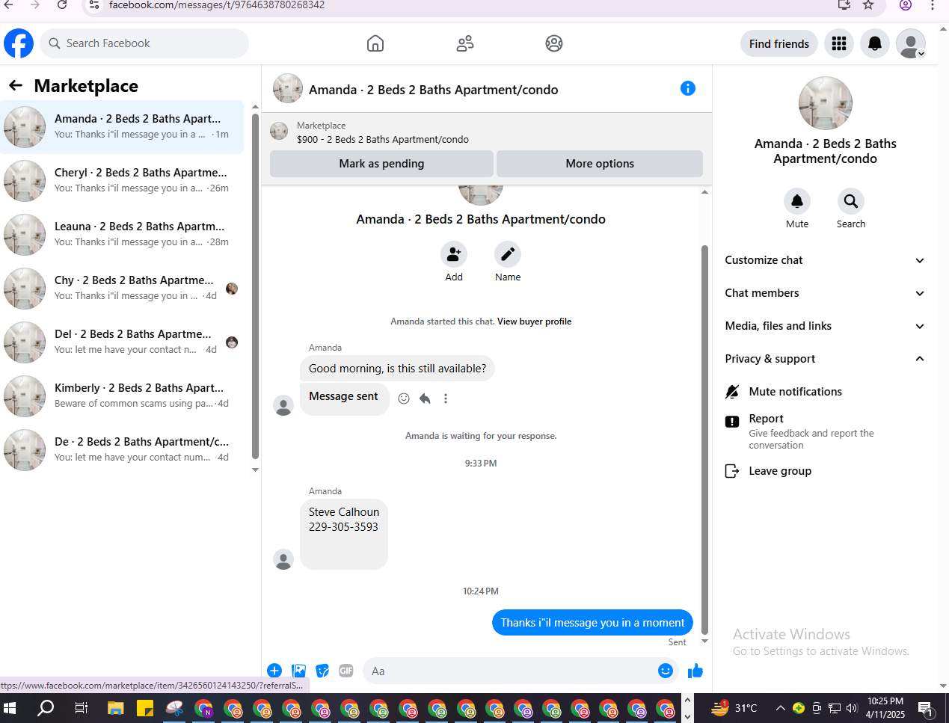949x723 pixels.
Task: Mute the conversation using the bell icon
Action: pyautogui.click(x=797, y=201)
